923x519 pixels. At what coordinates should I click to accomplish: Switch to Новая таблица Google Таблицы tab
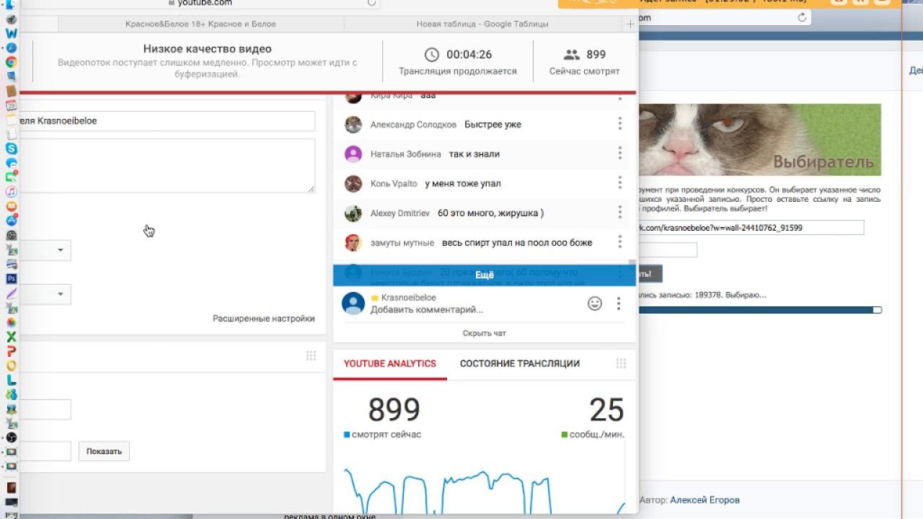482,24
